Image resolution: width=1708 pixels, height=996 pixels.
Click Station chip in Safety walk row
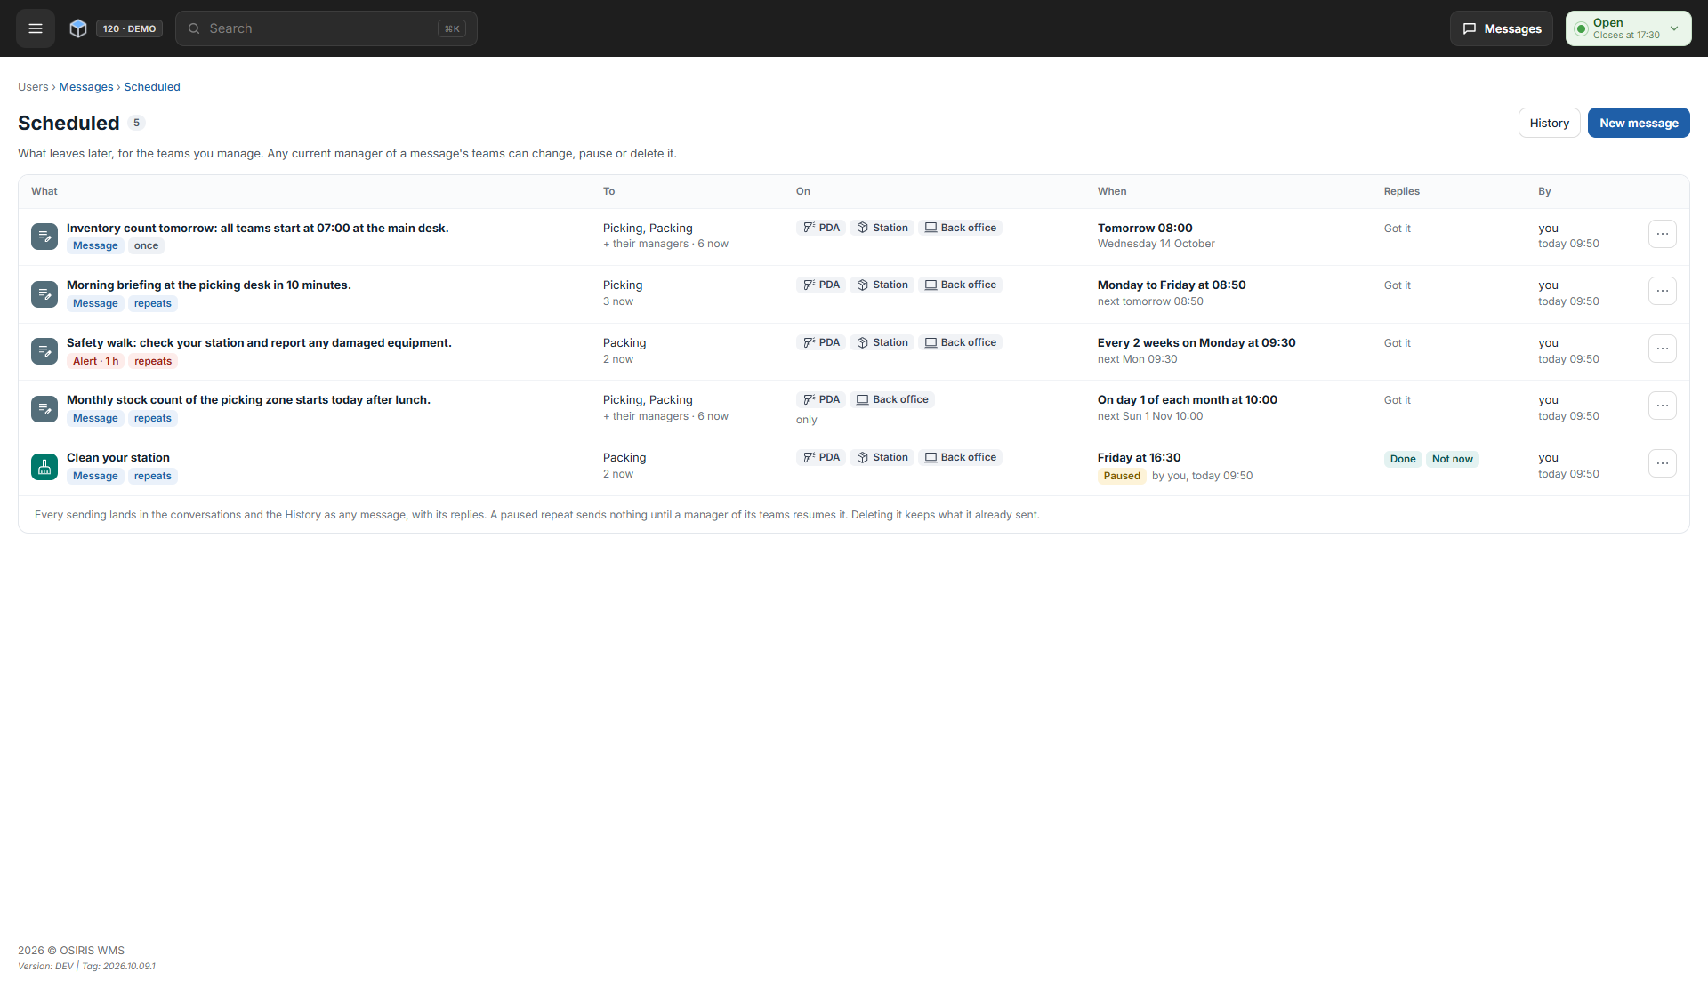(882, 342)
